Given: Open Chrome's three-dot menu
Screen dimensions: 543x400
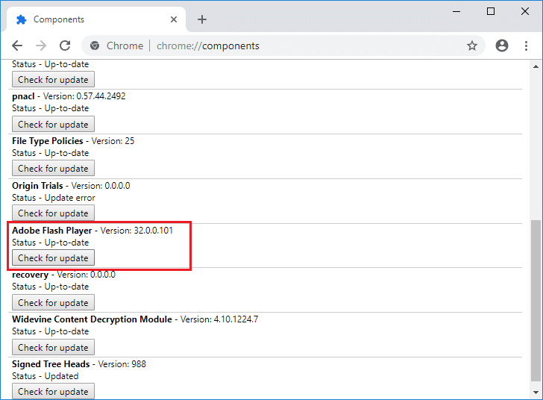Looking at the screenshot, I should [x=527, y=46].
